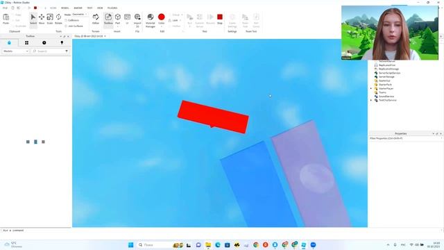Open the Terrain Editor

pyautogui.click(x=96, y=19)
